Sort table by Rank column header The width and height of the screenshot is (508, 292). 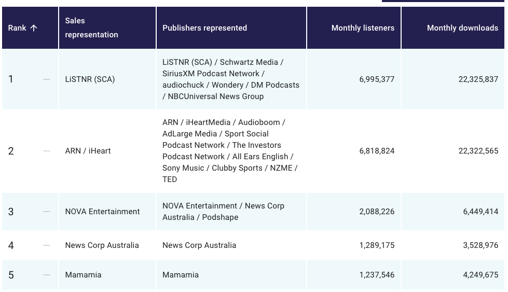pyautogui.click(x=30, y=28)
